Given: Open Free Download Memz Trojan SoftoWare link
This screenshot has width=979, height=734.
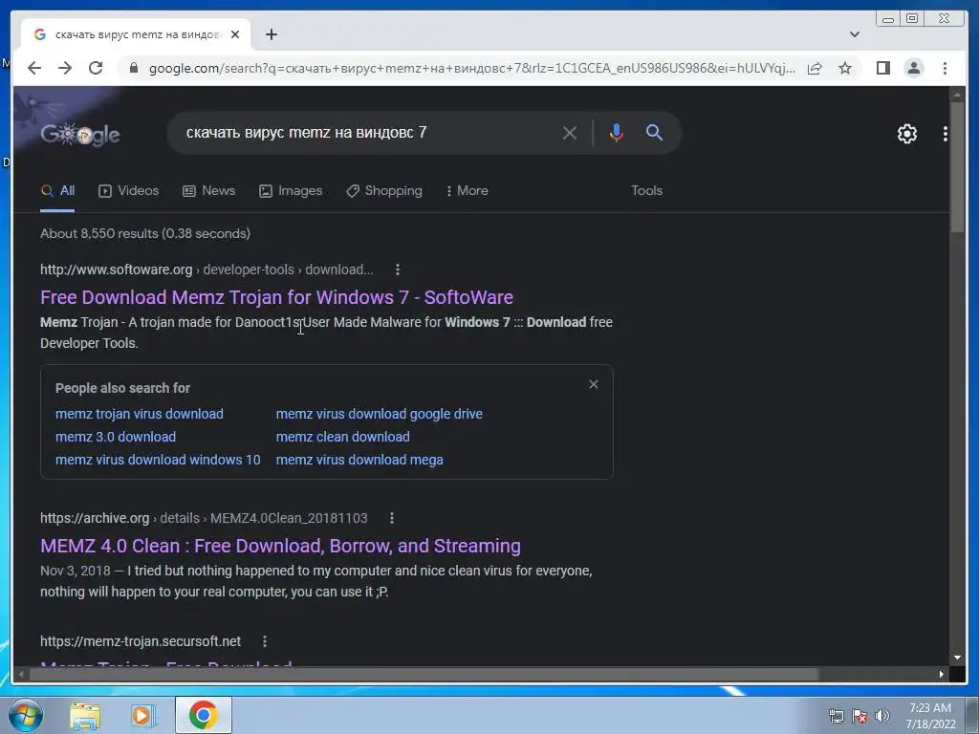Looking at the screenshot, I should (276, 298).
